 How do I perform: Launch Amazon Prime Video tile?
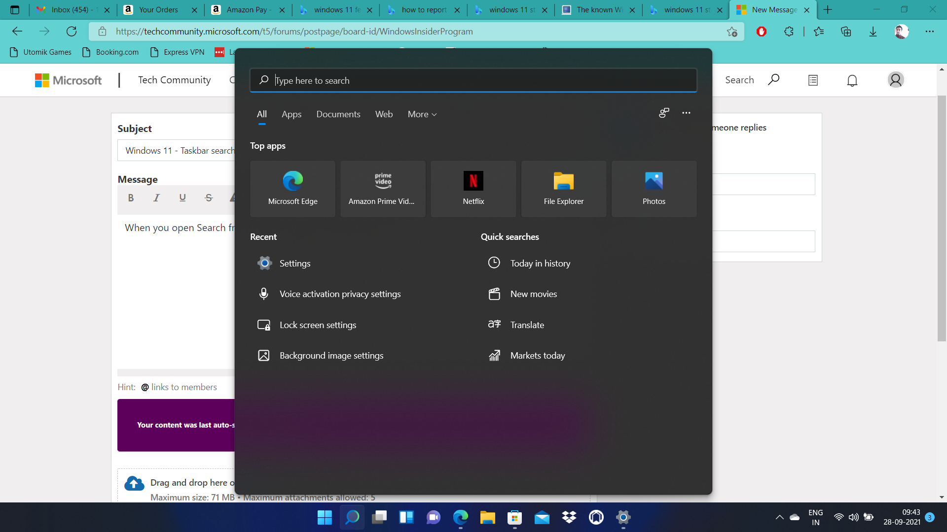pos(383,189)
